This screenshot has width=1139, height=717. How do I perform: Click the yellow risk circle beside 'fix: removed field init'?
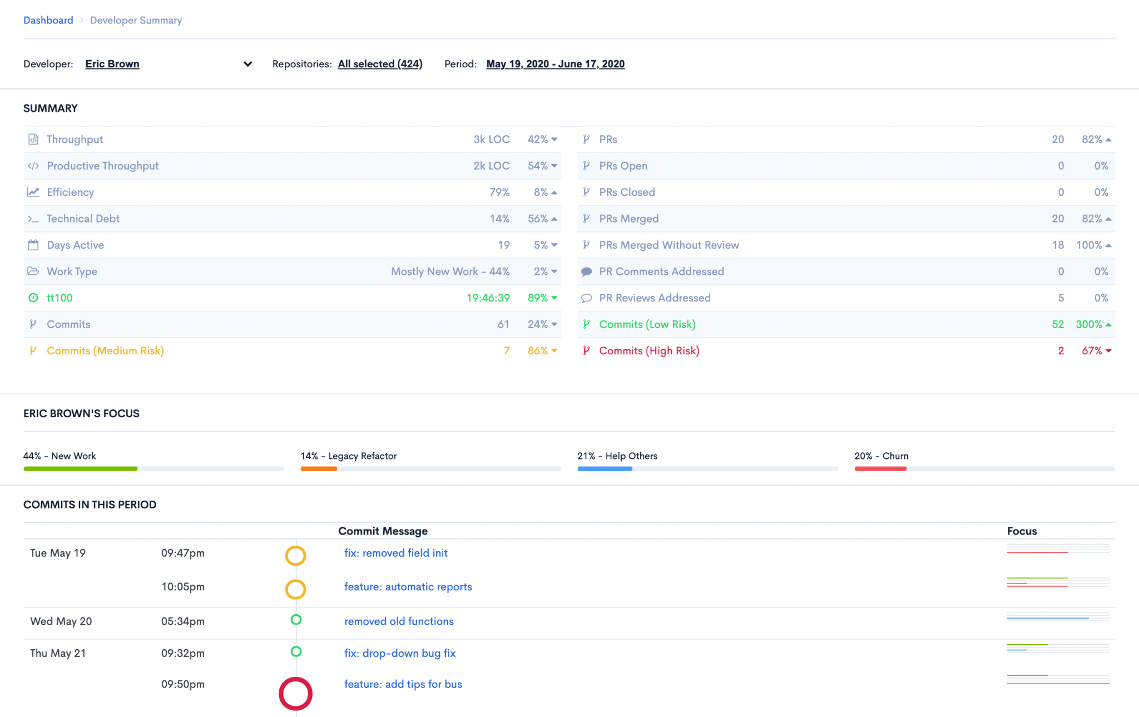coord(295,555)
